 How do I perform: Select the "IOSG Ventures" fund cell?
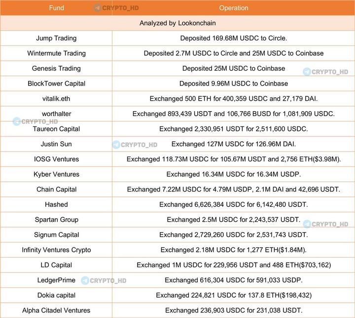[56, 159]
